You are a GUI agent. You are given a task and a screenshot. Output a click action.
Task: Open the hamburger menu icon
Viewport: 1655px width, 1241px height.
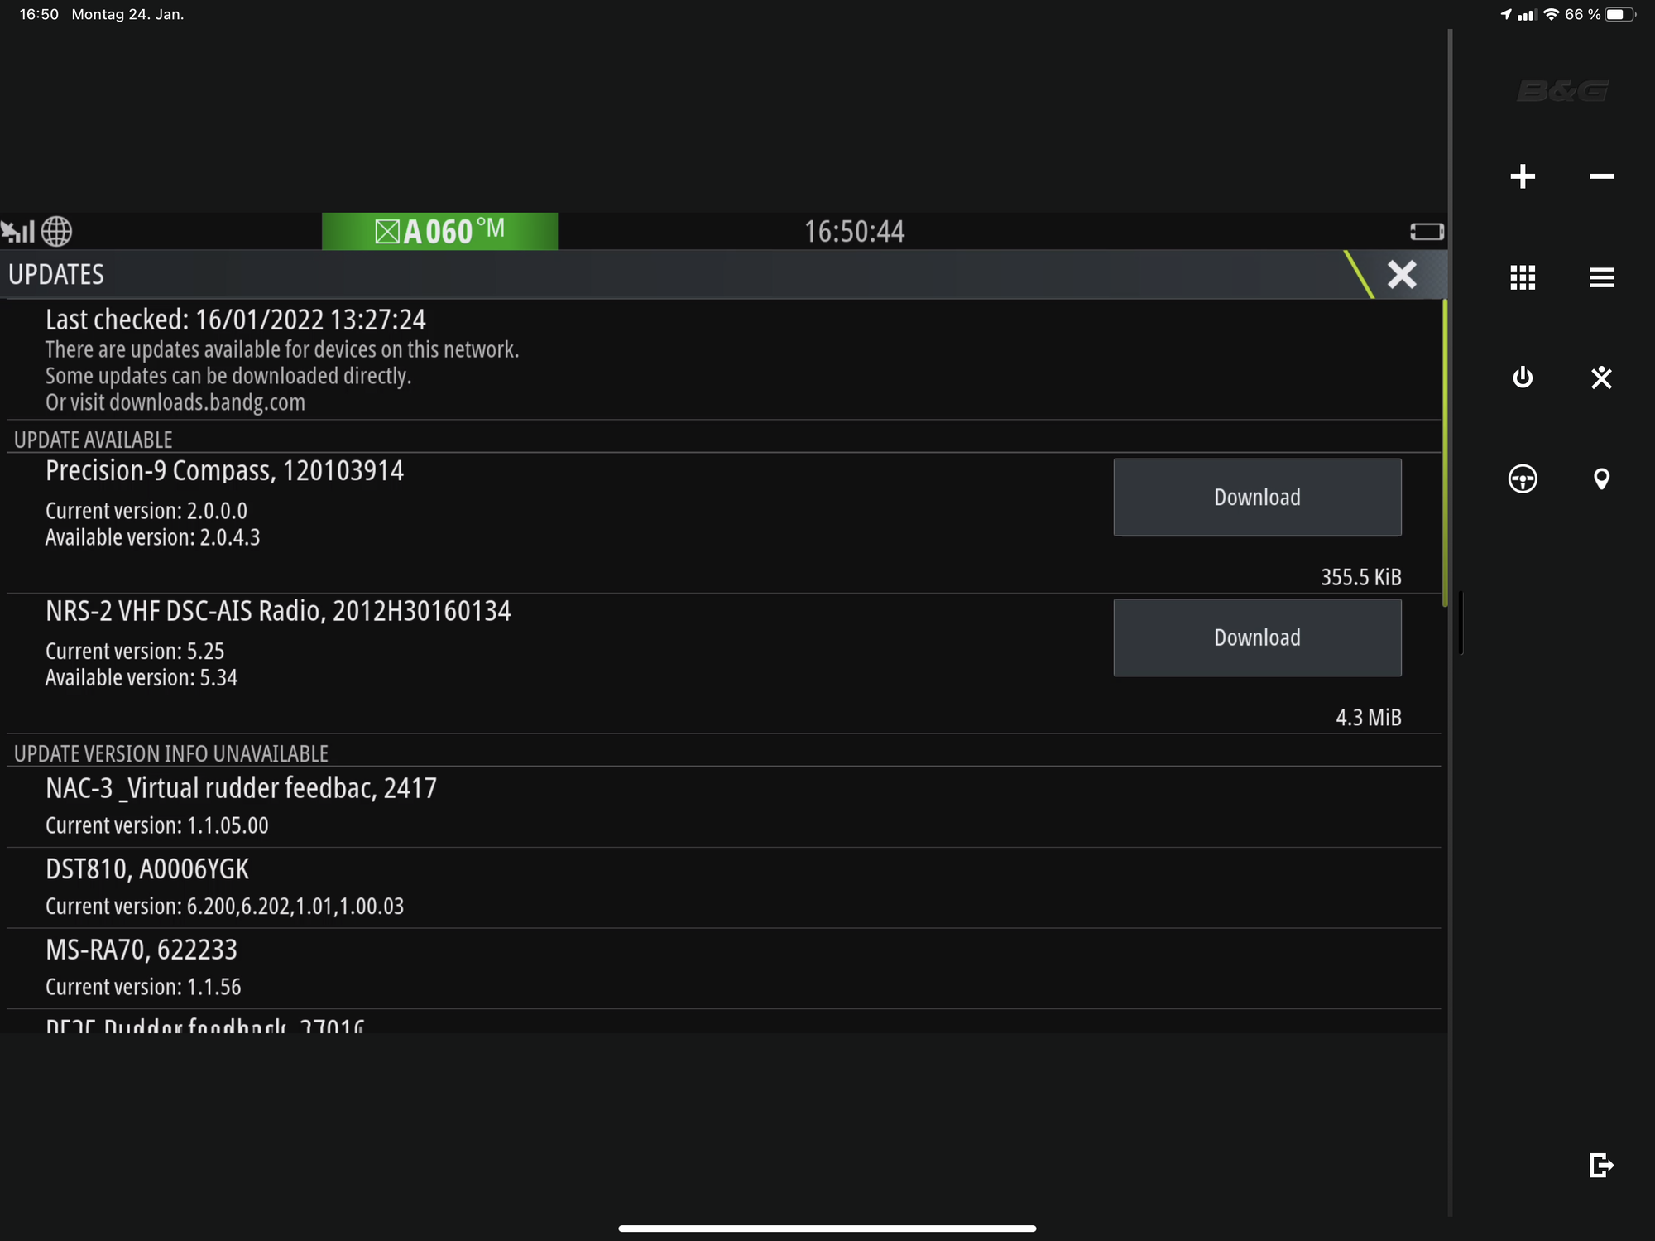1602,277
